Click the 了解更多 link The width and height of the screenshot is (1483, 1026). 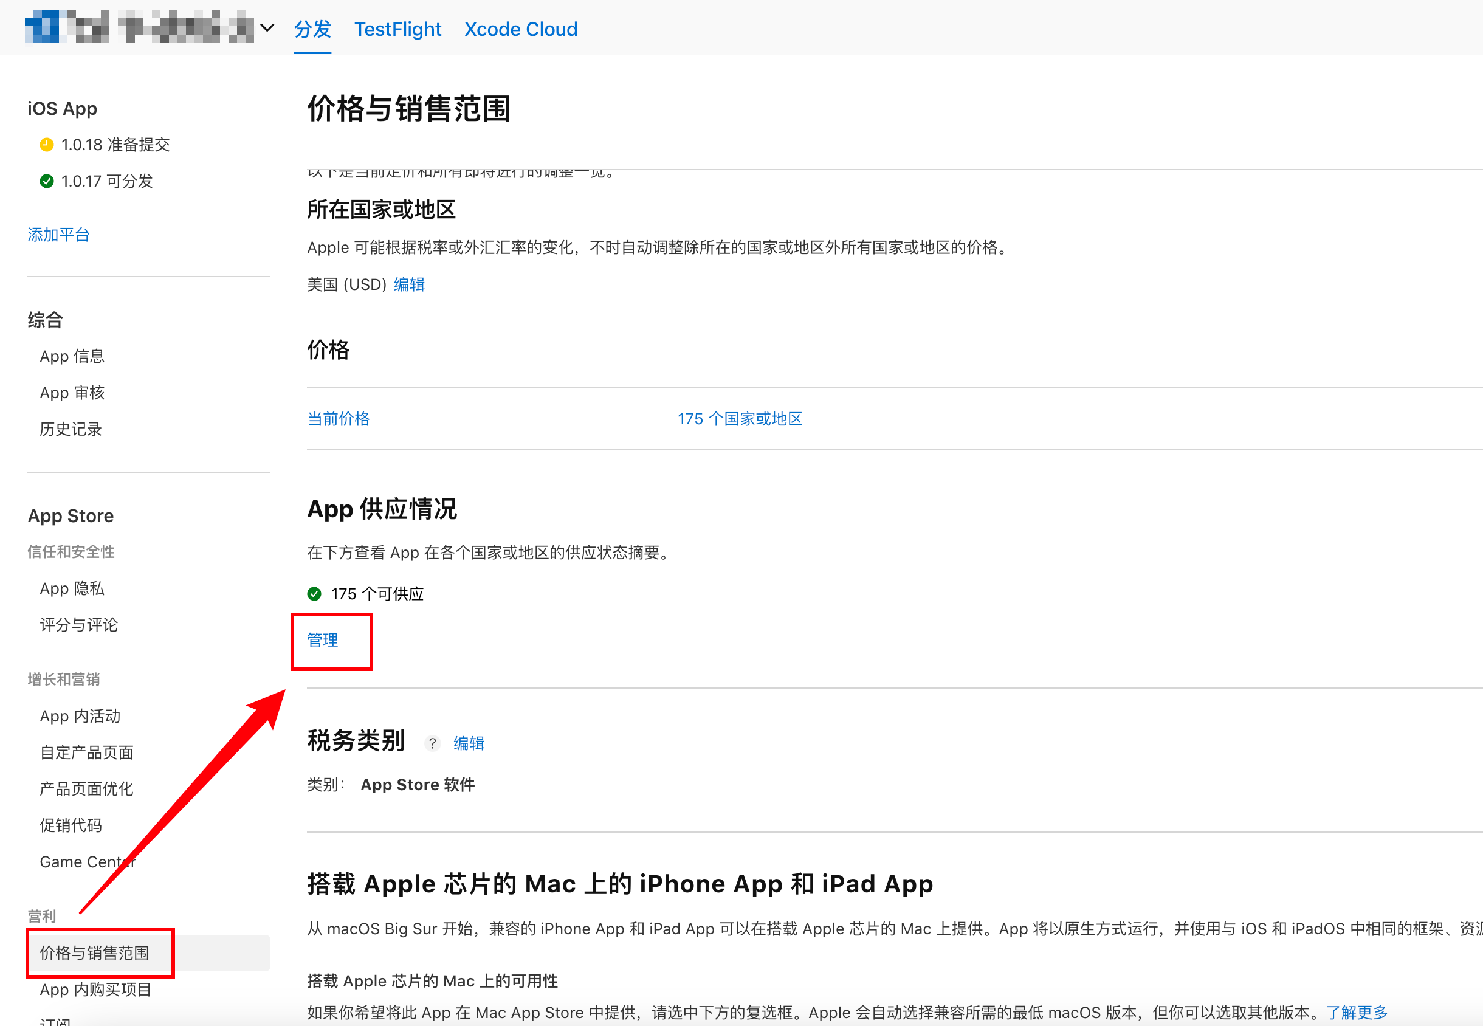(x=1357, y=1013)
